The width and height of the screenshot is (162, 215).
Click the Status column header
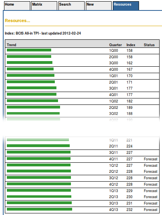(x=149, y=45)
